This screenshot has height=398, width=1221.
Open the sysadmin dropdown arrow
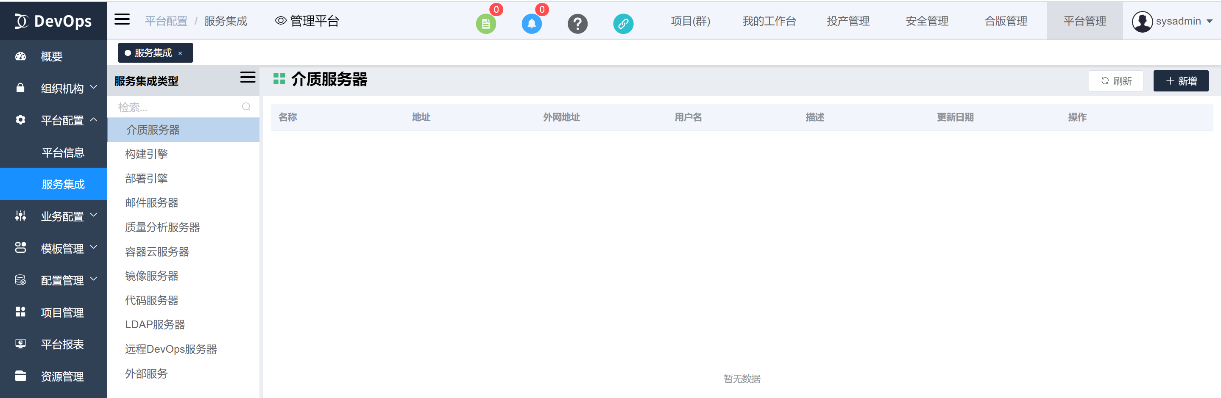coord(1209,21)
